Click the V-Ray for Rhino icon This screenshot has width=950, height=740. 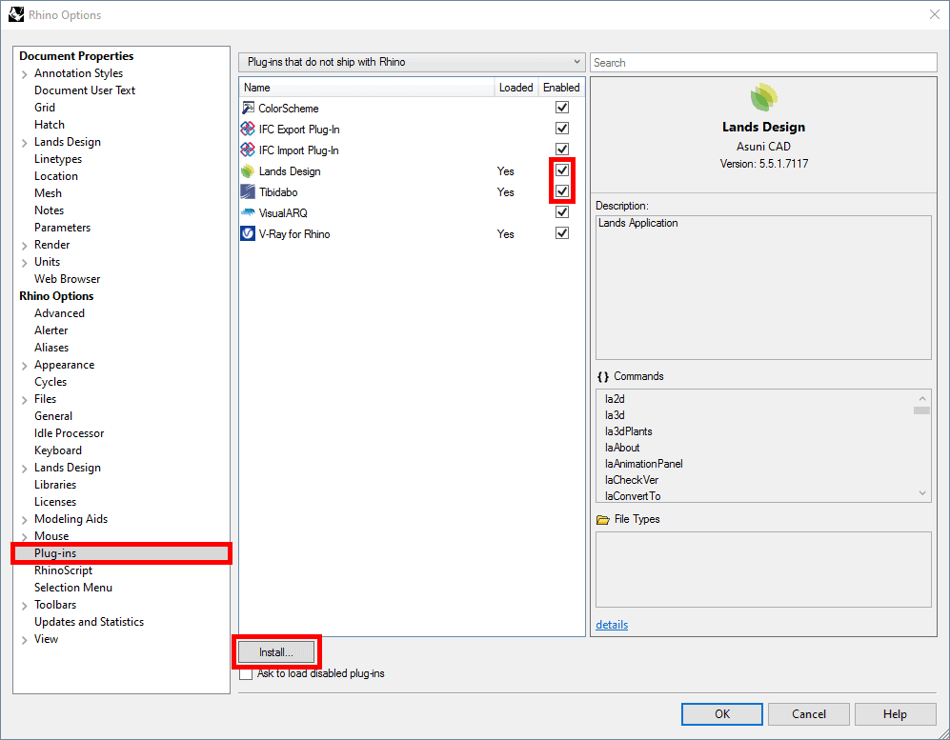point(248,233)
